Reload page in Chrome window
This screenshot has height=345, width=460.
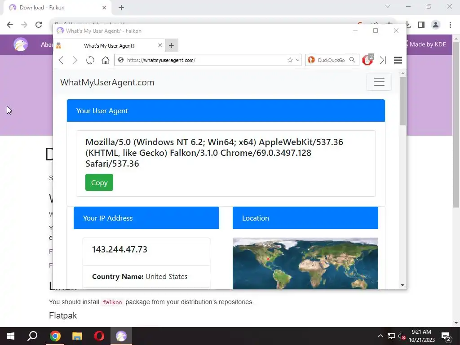click(39, 25)
